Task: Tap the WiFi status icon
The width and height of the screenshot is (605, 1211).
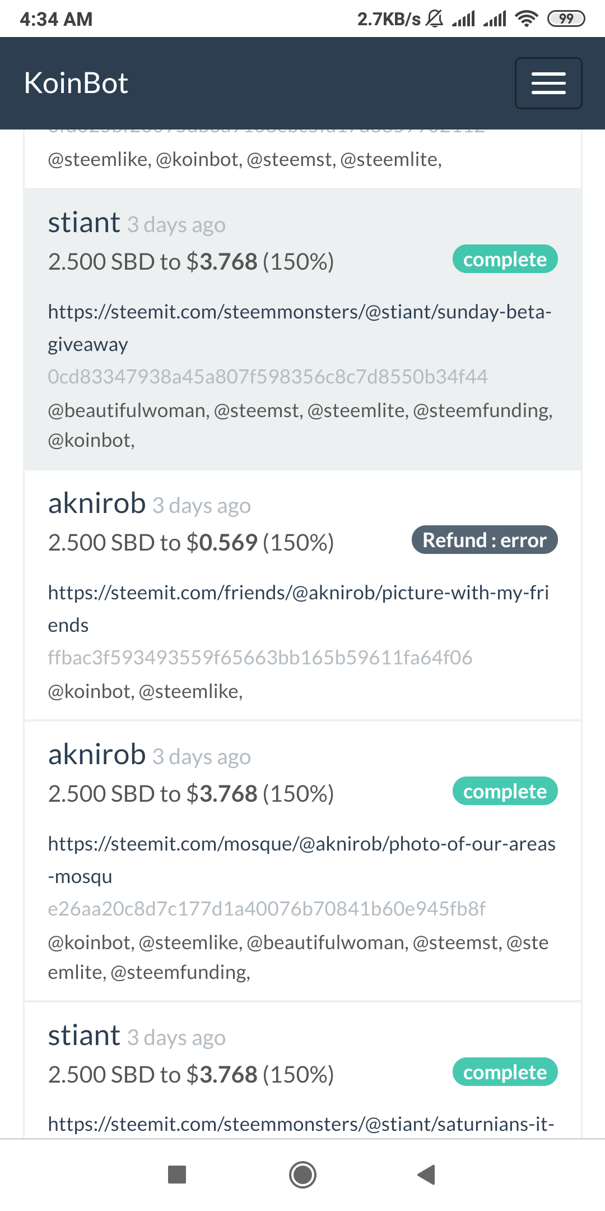Action: point(526,19)
